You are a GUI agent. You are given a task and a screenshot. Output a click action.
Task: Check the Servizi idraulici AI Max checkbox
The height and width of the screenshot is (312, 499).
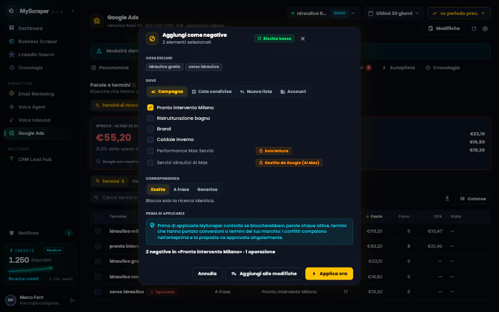point(150,163)
